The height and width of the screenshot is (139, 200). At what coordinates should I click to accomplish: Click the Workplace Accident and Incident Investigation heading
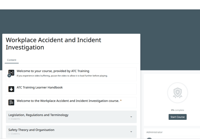pos(53,43)
